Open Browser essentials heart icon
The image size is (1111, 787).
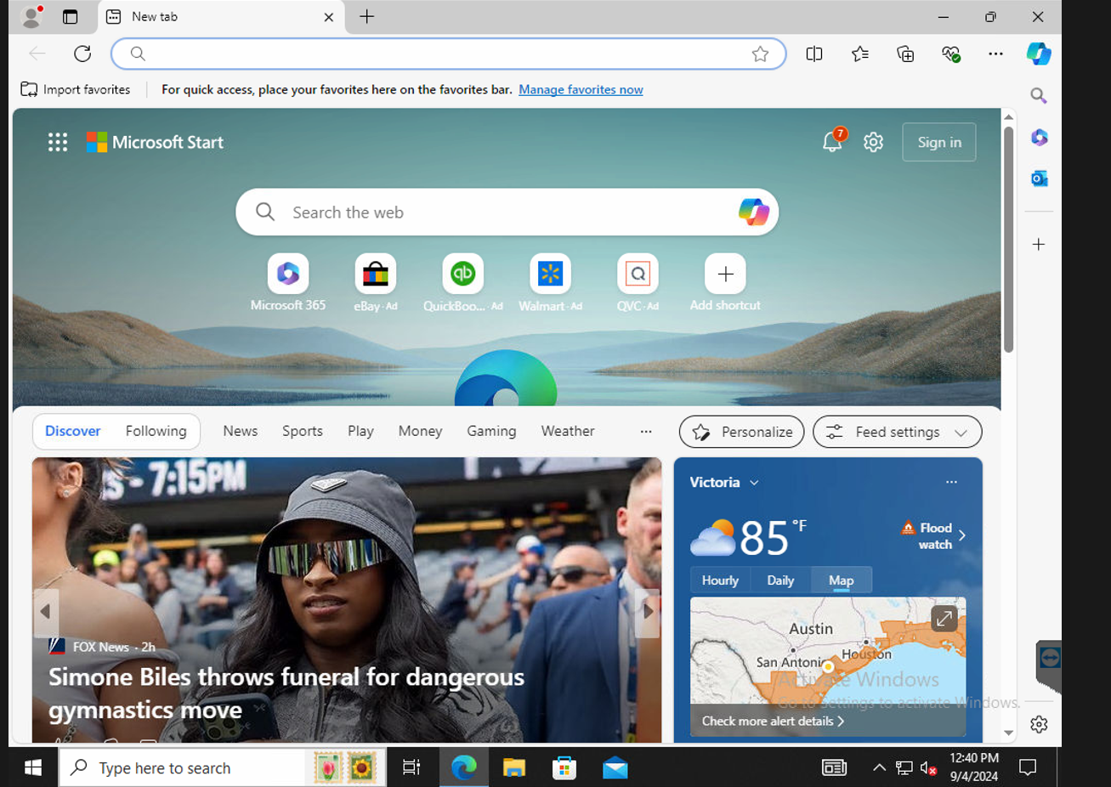950,54
